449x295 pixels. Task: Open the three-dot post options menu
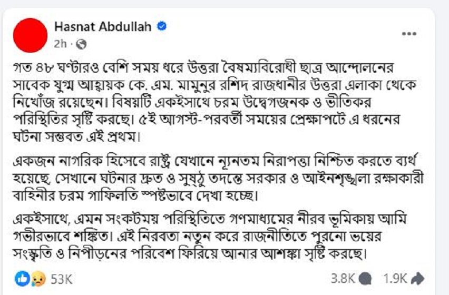point(409,34)
